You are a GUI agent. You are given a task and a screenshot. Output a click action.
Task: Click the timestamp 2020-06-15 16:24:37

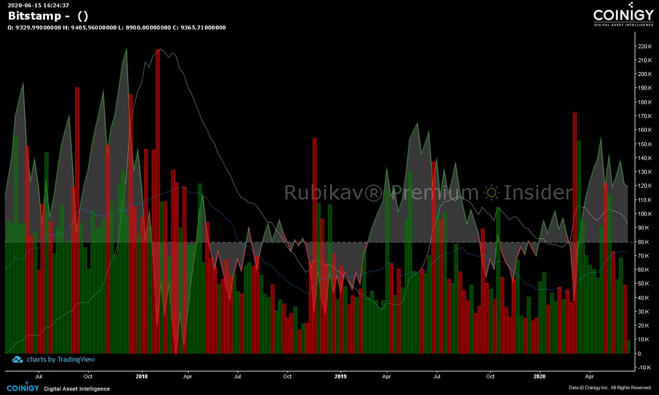(38, 5)
